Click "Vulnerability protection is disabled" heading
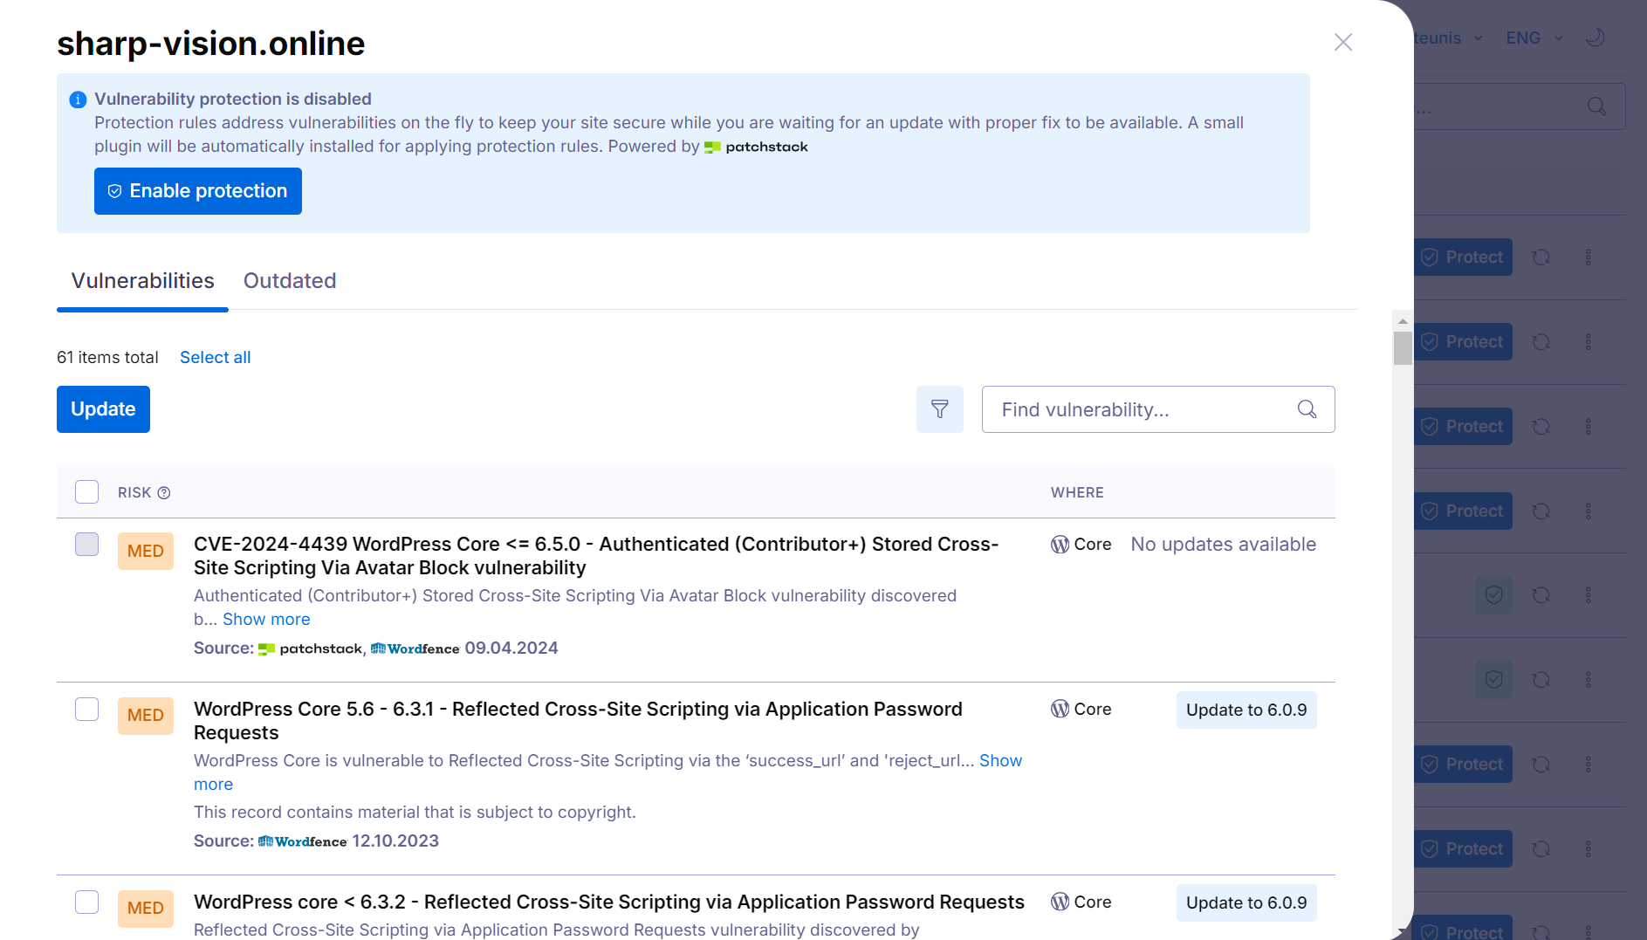This screenshot has height=940, width=1647. pos(233,99)
